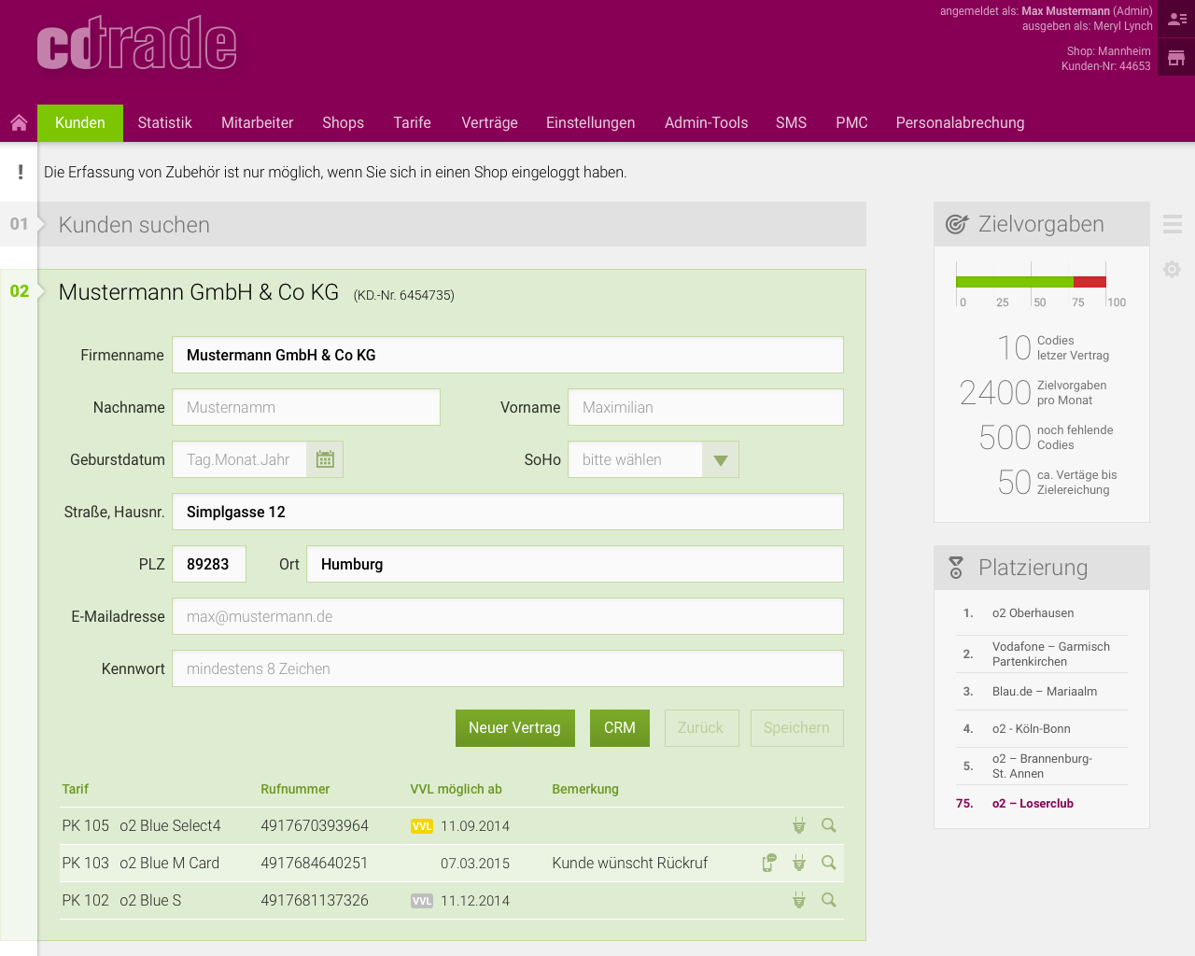This screenshot has width=1195, height=956.
Task: Click the shop storefront icon in header
Action: coord(1176,58)
